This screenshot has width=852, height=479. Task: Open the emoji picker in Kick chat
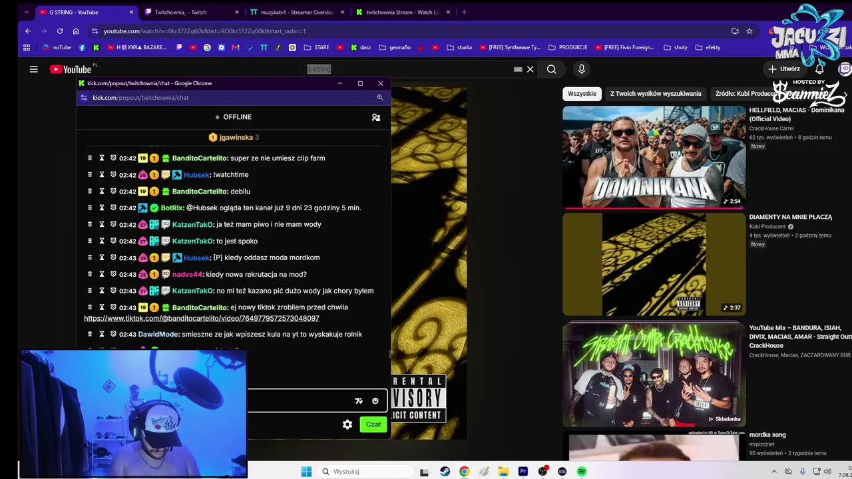tap(375, 400)
